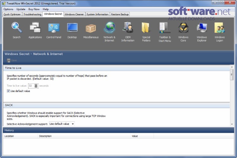Open the Help menu

coord(46,9)
